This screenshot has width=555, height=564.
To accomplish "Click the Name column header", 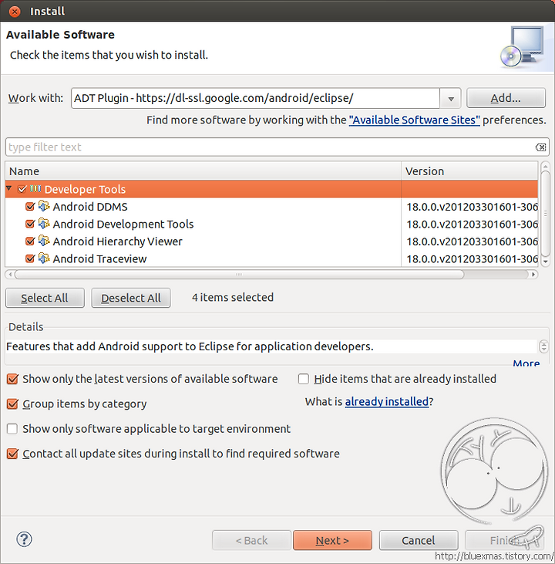I will point(203,171).
